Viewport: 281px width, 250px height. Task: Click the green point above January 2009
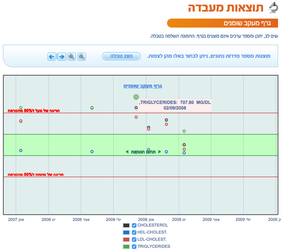click(184, 131)
